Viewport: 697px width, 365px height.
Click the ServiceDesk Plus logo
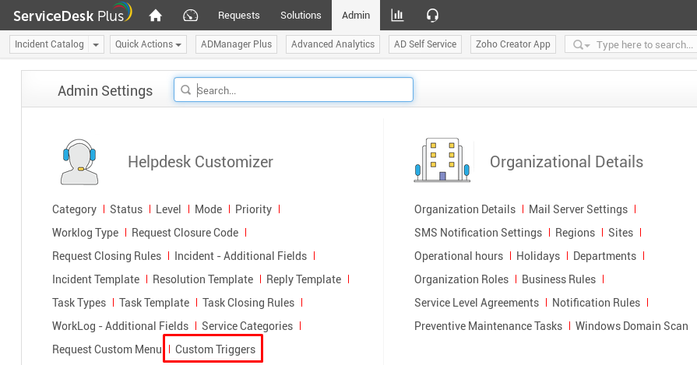point(72,16)
